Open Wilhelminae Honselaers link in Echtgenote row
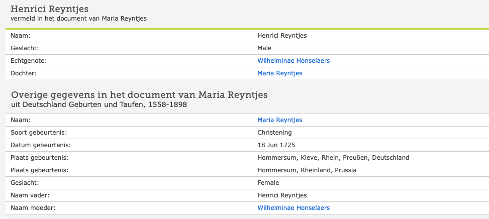The image size is (489, 219). click(x=294, y=61)
